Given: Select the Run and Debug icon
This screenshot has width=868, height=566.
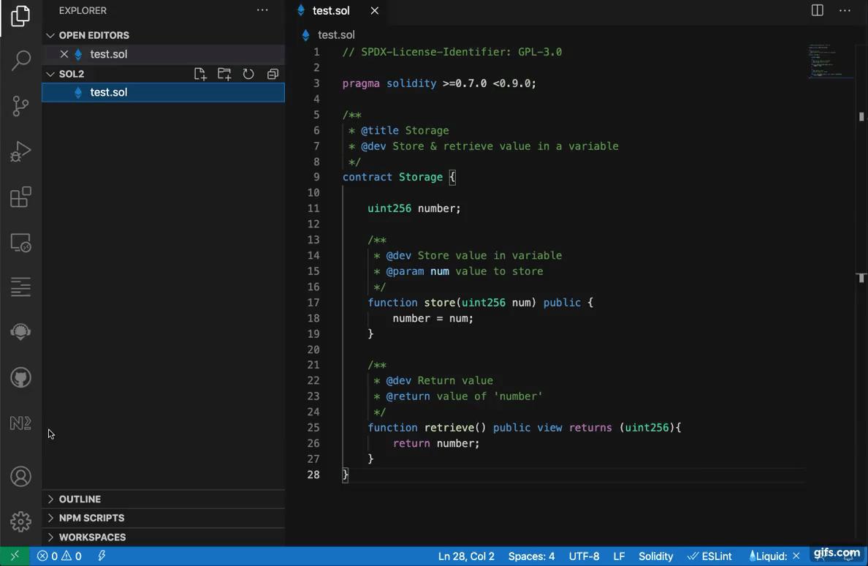Looking at the screenshot, I should (x=20, y=151).
